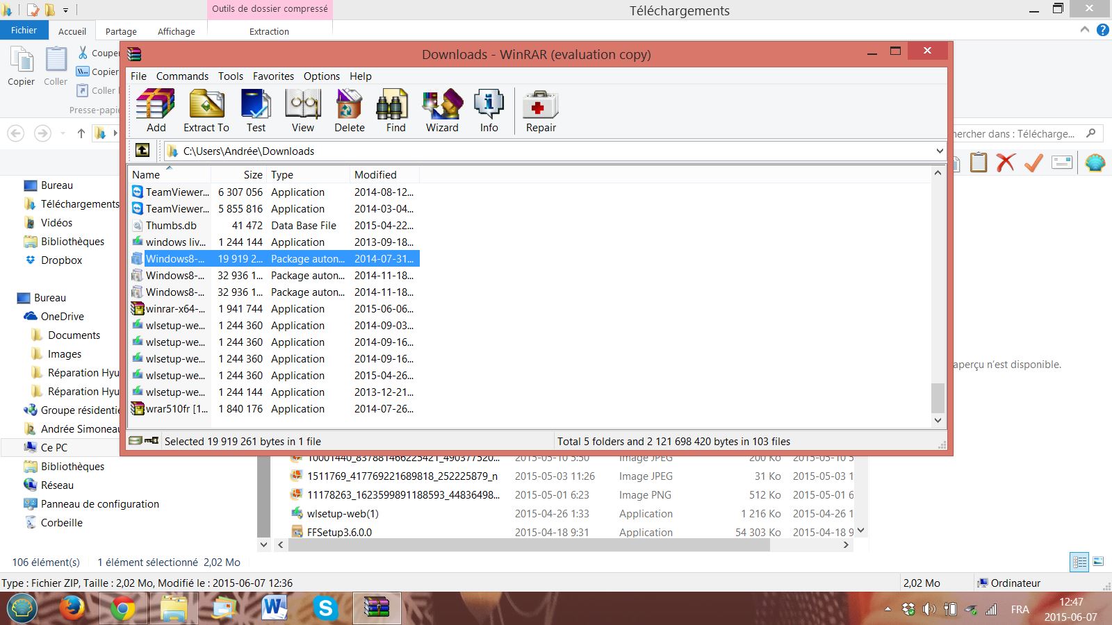
Task: Click the Repair first-aid icon
Action: coord(541,110)
